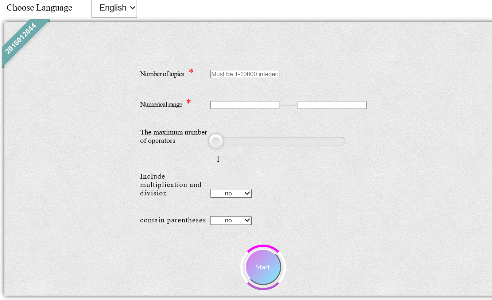Click the Number of topics label
Screen dimensions: 492x300
162,74
